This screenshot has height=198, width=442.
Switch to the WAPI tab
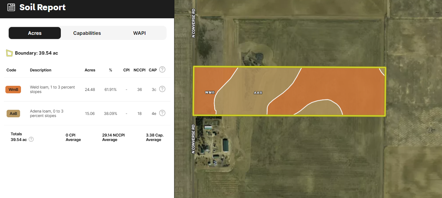pos(139,33)
